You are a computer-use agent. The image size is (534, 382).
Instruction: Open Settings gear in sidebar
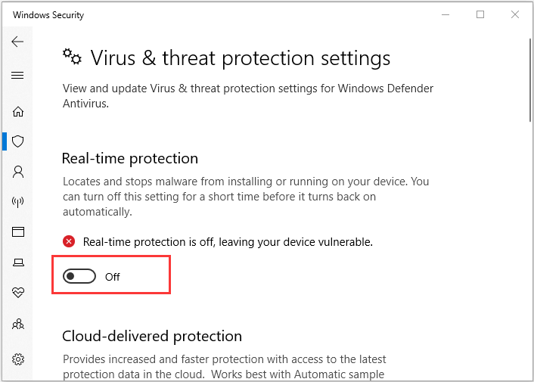(18, 359)
